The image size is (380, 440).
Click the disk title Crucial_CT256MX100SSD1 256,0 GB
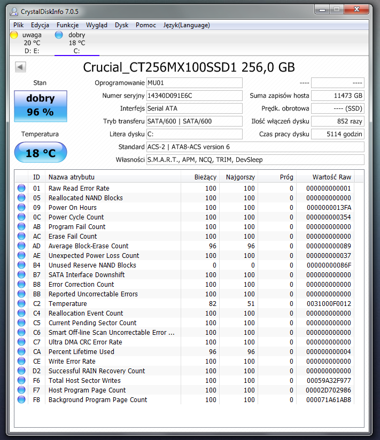(x=189, y=67)
